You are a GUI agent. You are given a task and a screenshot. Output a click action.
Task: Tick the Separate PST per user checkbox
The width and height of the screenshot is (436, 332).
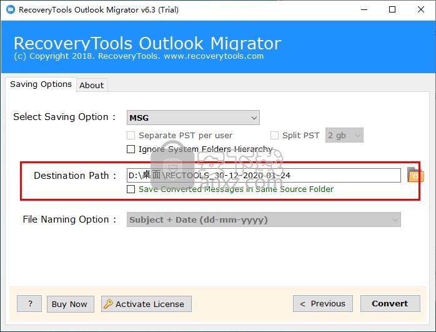tap(131, 136)
